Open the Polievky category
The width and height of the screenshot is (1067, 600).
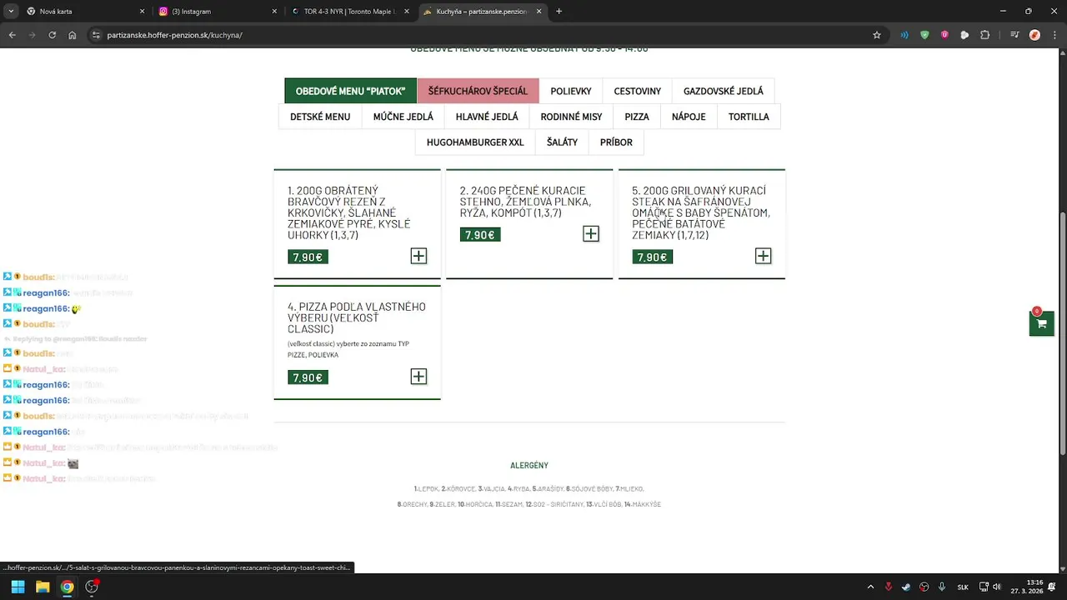coord(571,91)
